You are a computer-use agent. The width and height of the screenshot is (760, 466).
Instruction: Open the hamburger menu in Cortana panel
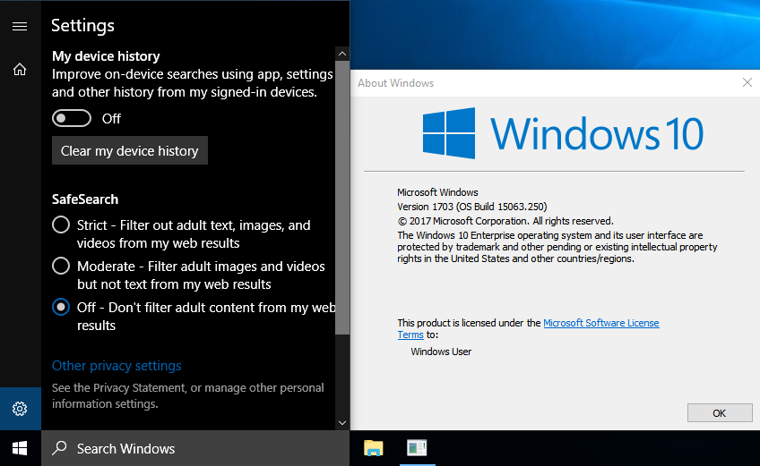[x=20, y=26]
